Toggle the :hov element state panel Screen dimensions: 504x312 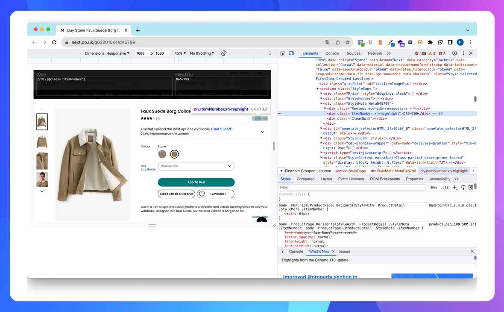click(x=433, y=187)
